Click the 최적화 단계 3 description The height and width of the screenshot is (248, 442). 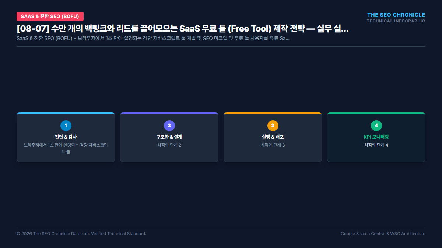273,145
